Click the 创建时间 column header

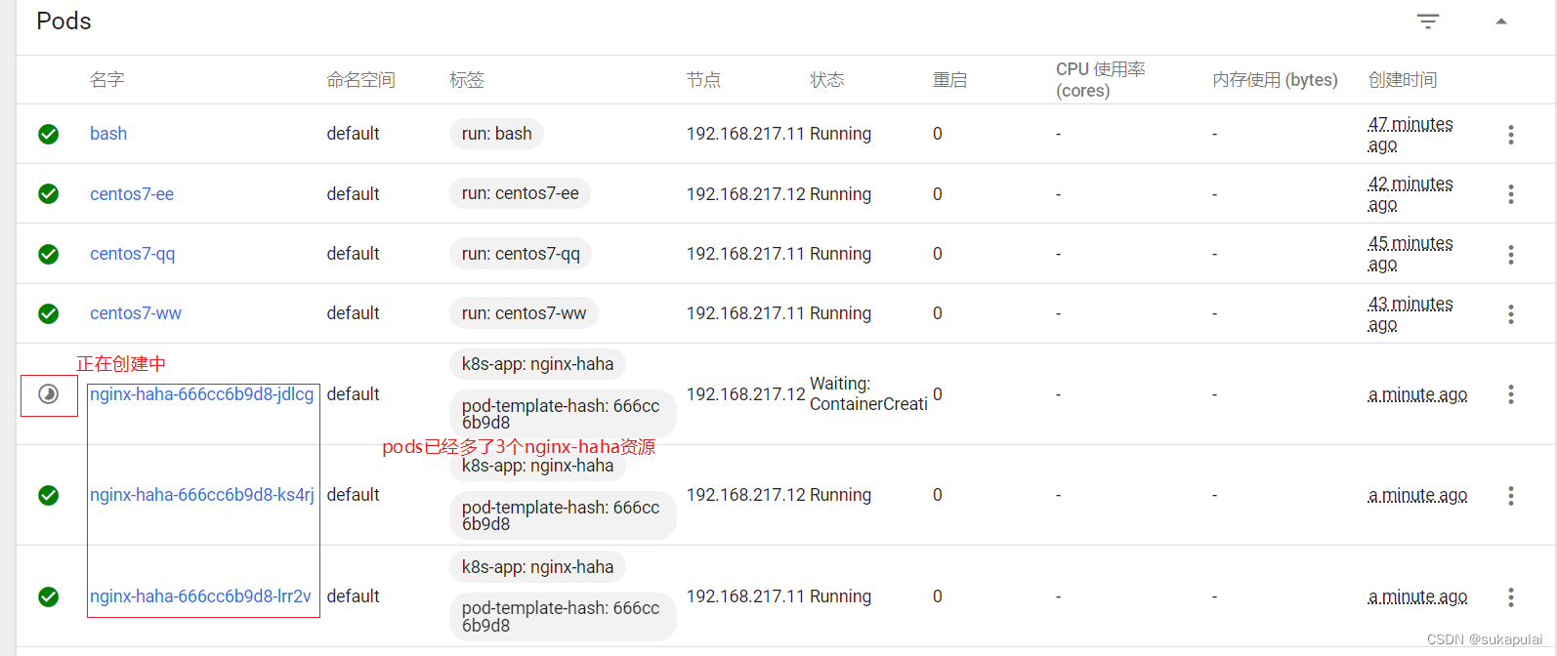[1402, 80]
